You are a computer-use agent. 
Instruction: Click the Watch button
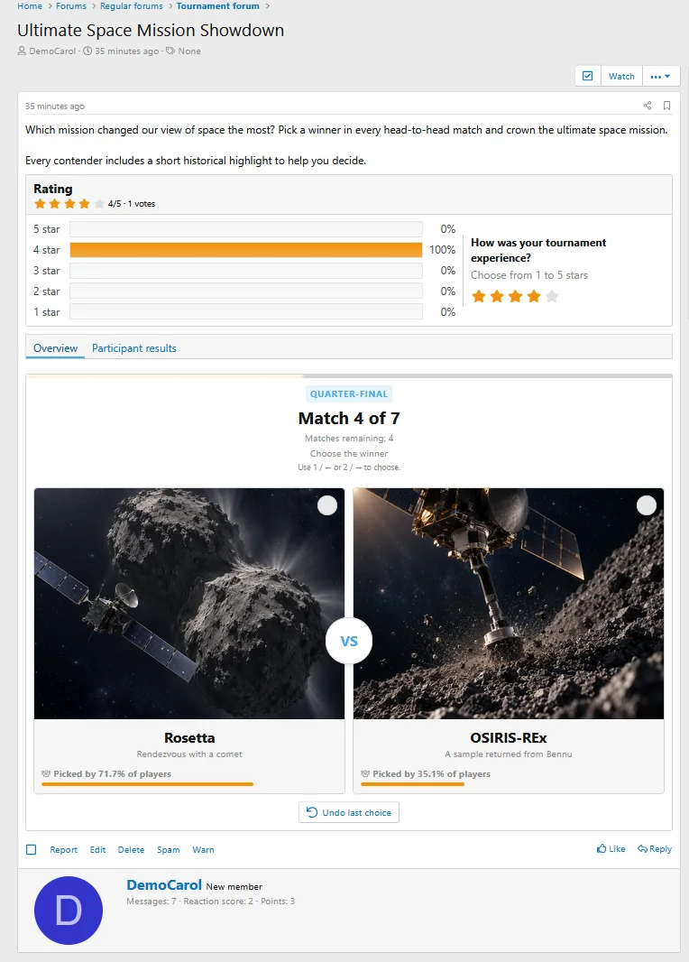(621, 76)
